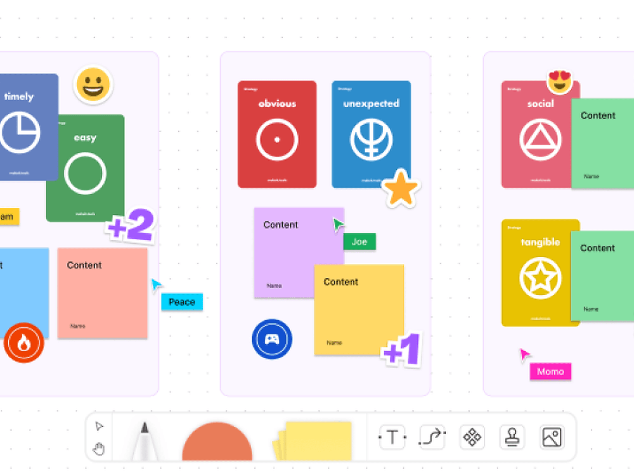Click the orange star sticker
Image resolution: width=634 pixels, height=476 pixels.
(401, 188)
